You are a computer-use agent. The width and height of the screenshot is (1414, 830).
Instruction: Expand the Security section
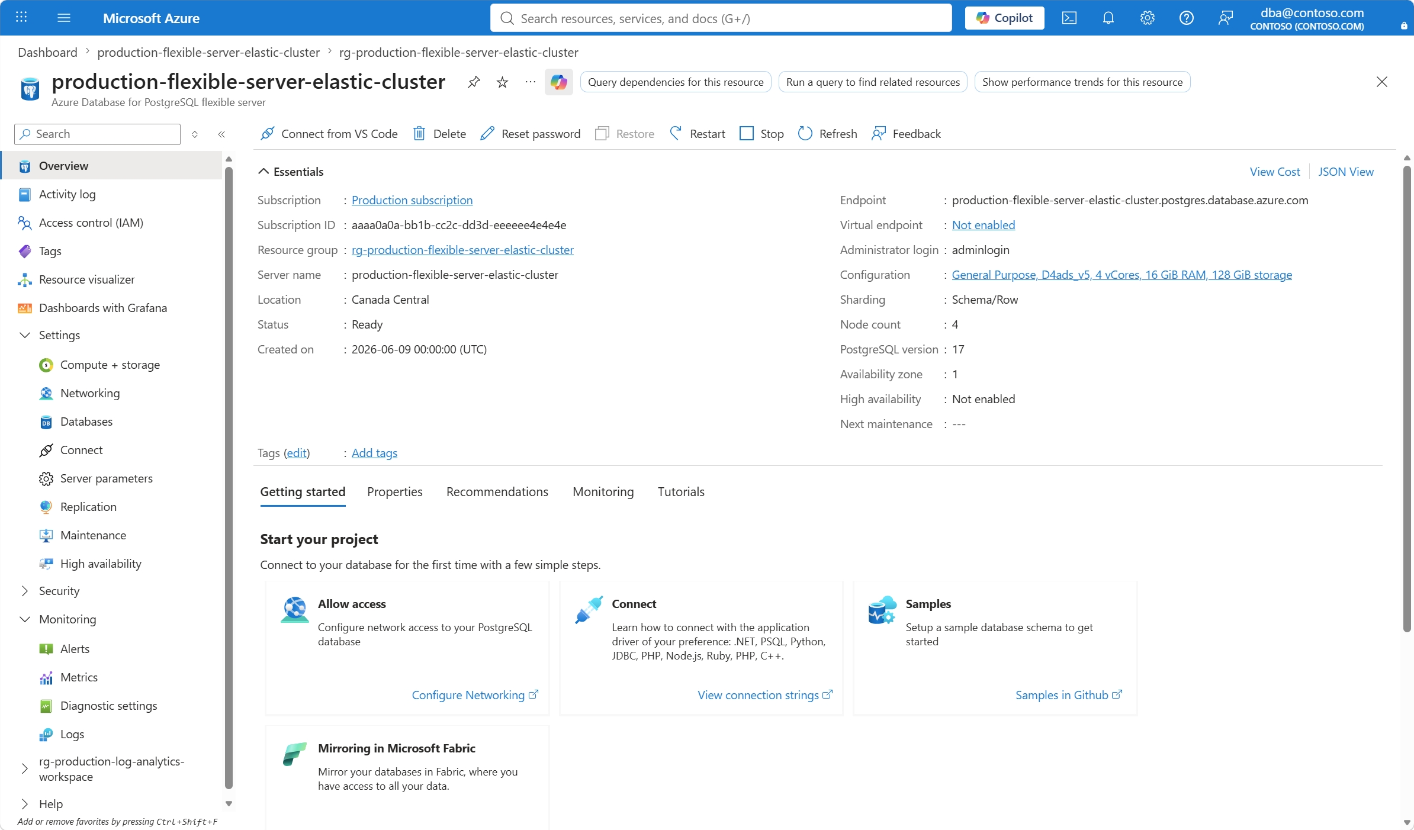pyautogui.click(x=25, y=591)
